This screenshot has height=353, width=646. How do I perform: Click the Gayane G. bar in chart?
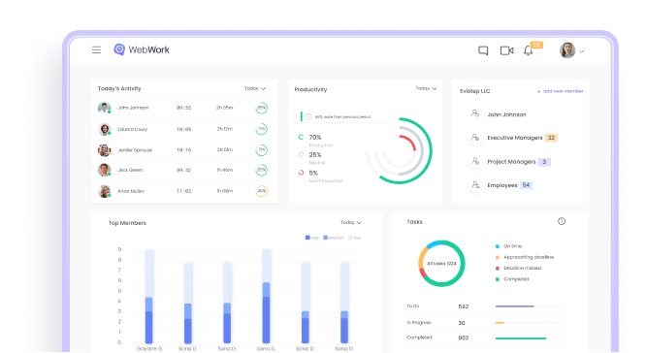[x=149, y=296]
